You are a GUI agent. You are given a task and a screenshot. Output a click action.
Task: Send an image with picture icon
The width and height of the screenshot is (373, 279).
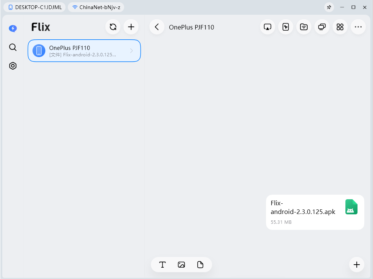[x=181, y=265]
